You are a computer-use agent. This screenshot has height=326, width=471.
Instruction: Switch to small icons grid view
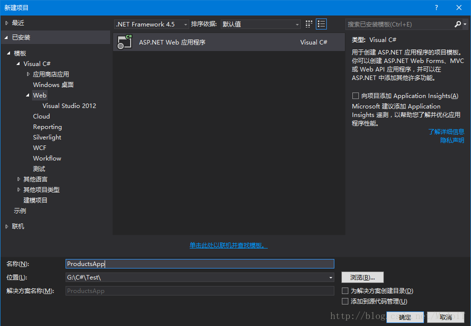pos(309,24)
